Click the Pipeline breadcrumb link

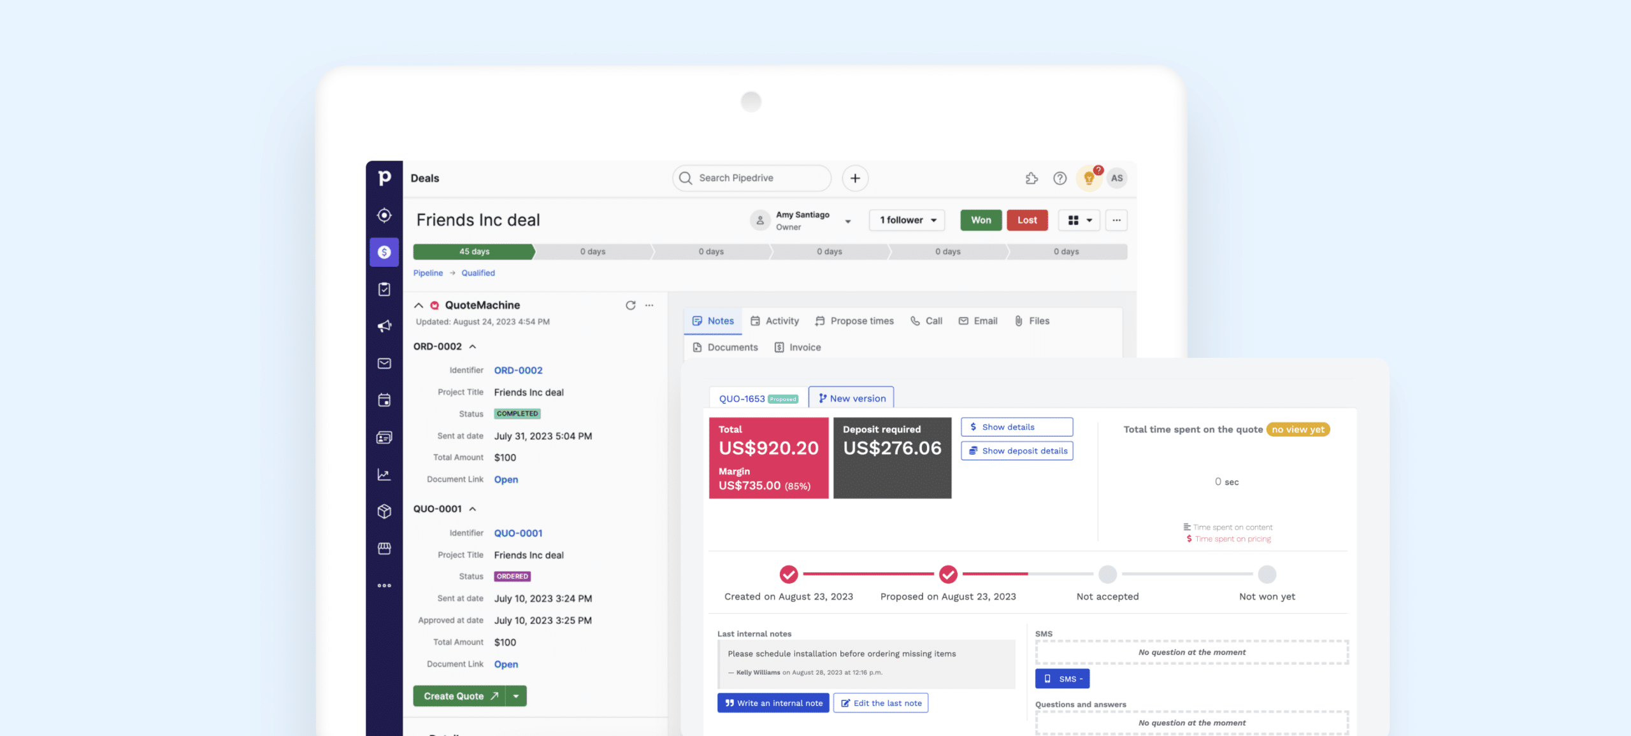pyautogui.click(x=428, y=272)
